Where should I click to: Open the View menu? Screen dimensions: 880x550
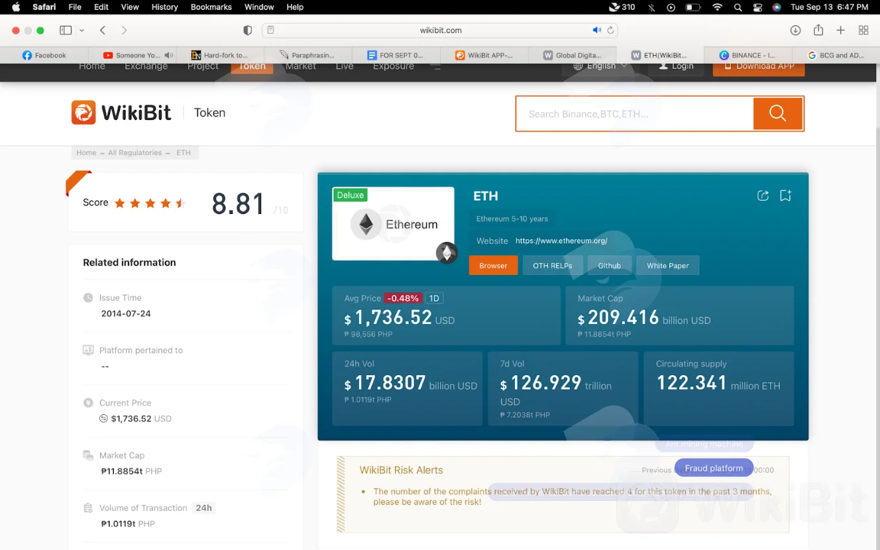point(130,7)
